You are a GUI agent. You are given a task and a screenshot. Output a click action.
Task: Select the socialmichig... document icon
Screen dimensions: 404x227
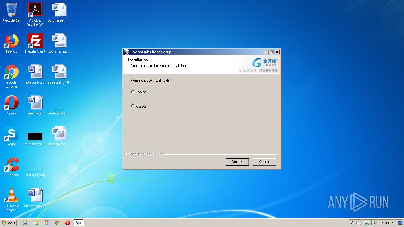click(59, 44)
